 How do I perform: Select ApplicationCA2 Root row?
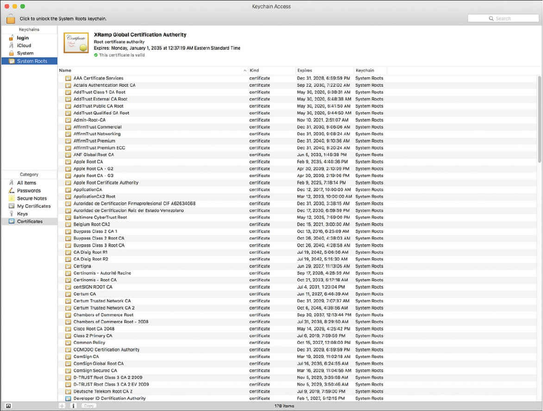(298, 197)
